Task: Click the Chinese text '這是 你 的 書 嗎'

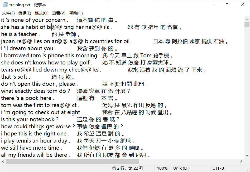Action: pyautogui.click(x=96, y=119)
